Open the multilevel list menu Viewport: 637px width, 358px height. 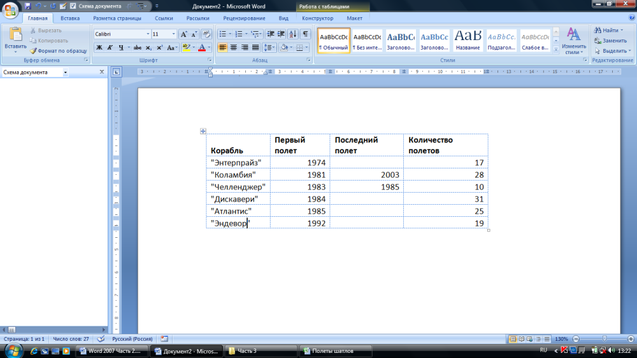tap(256, 34)
